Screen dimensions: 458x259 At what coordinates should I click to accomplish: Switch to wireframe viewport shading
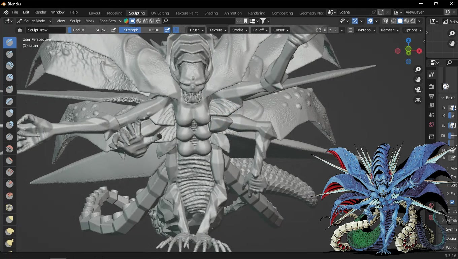(393, 21)
